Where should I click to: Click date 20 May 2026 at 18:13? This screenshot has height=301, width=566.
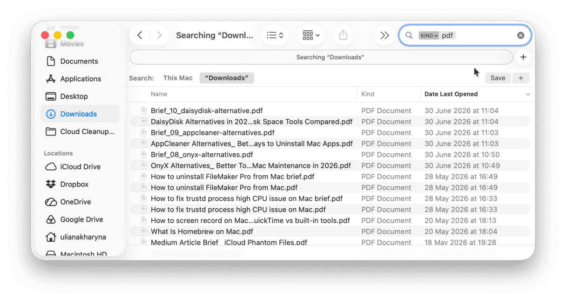click(x=460, y=220)
